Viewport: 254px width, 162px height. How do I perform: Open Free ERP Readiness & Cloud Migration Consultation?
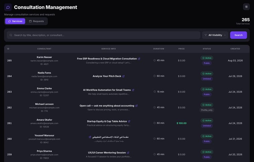107,59
